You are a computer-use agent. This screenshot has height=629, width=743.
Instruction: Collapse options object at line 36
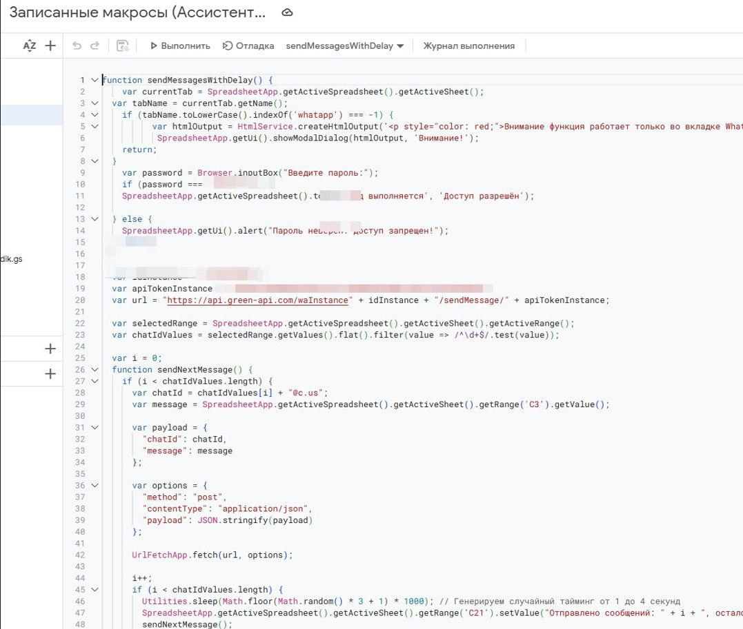coord(95,486)
